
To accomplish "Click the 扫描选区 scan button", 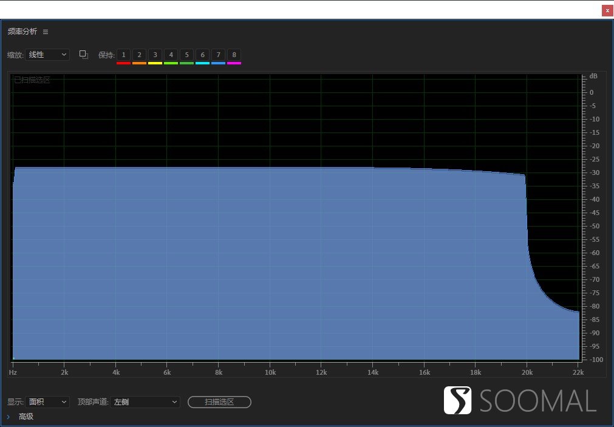I will (x=219, y=402).
